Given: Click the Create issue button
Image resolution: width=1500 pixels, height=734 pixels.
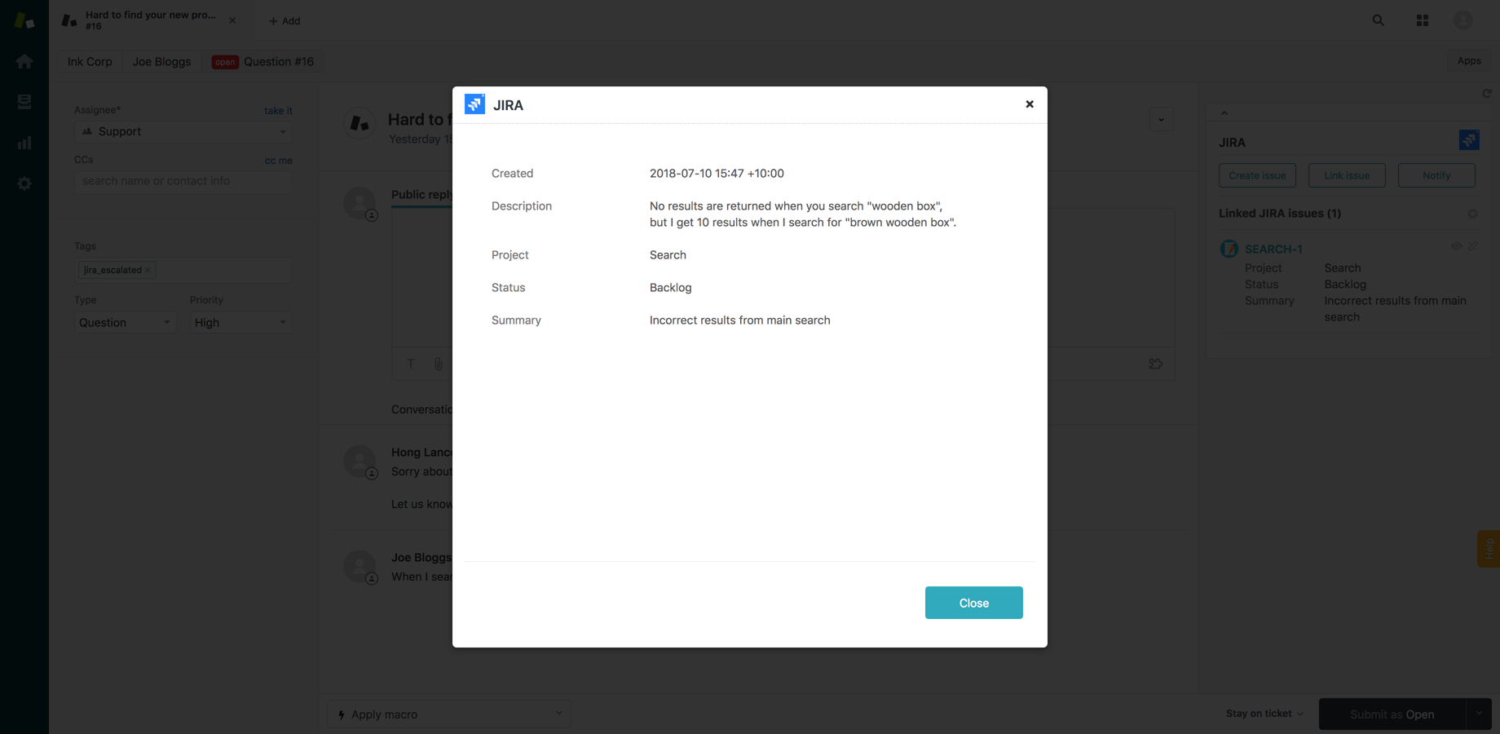Looking at the screenshot, I should point(1256,175).
